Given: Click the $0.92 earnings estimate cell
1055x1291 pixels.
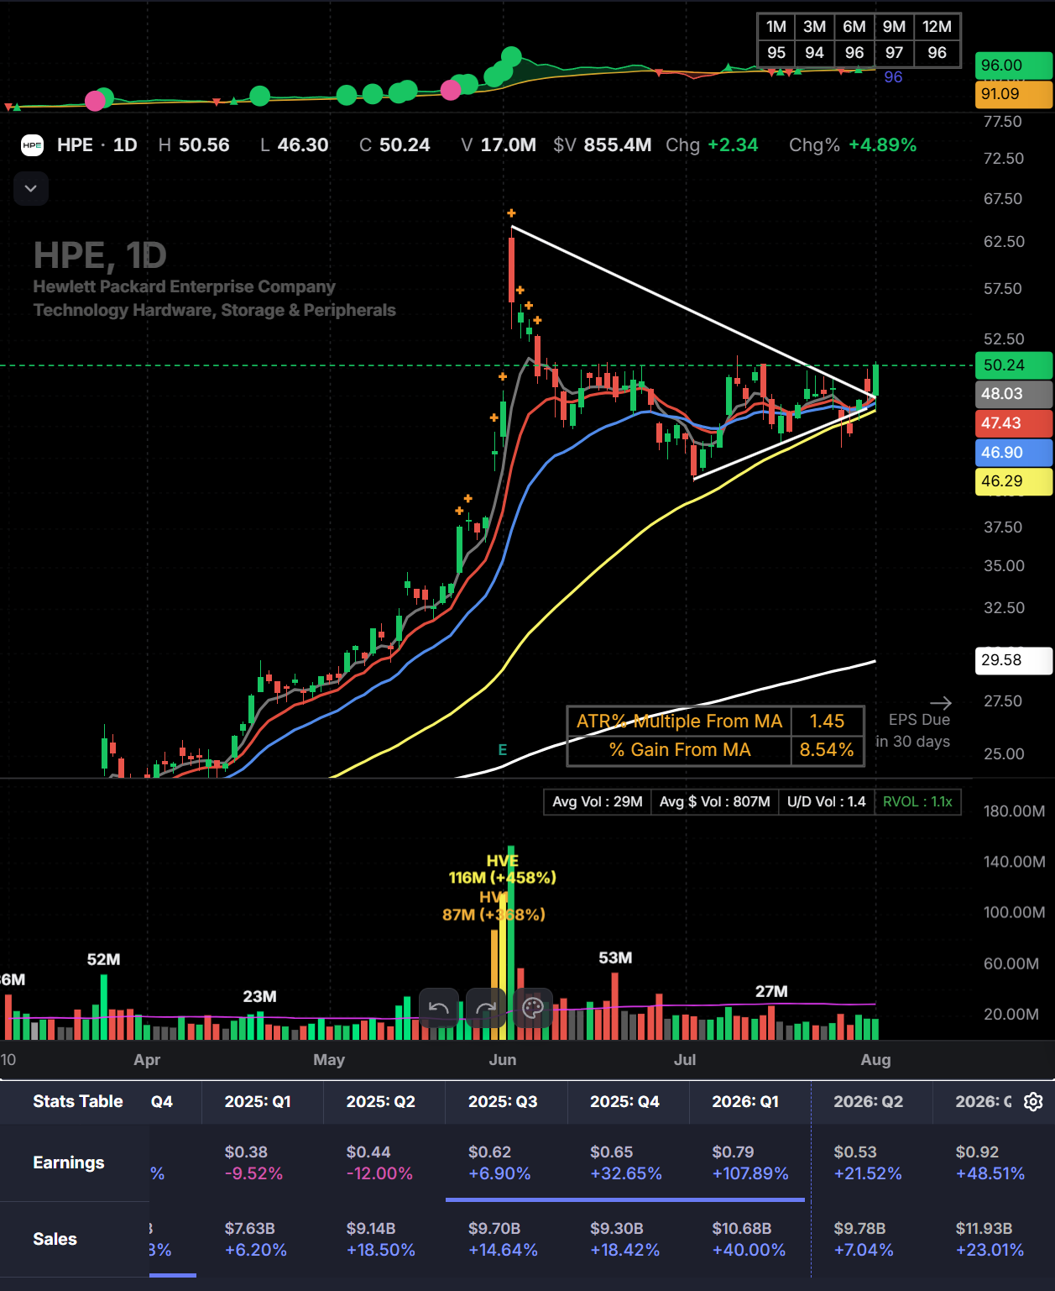Looking at the screenshot, I should [x=977, y=1152].
